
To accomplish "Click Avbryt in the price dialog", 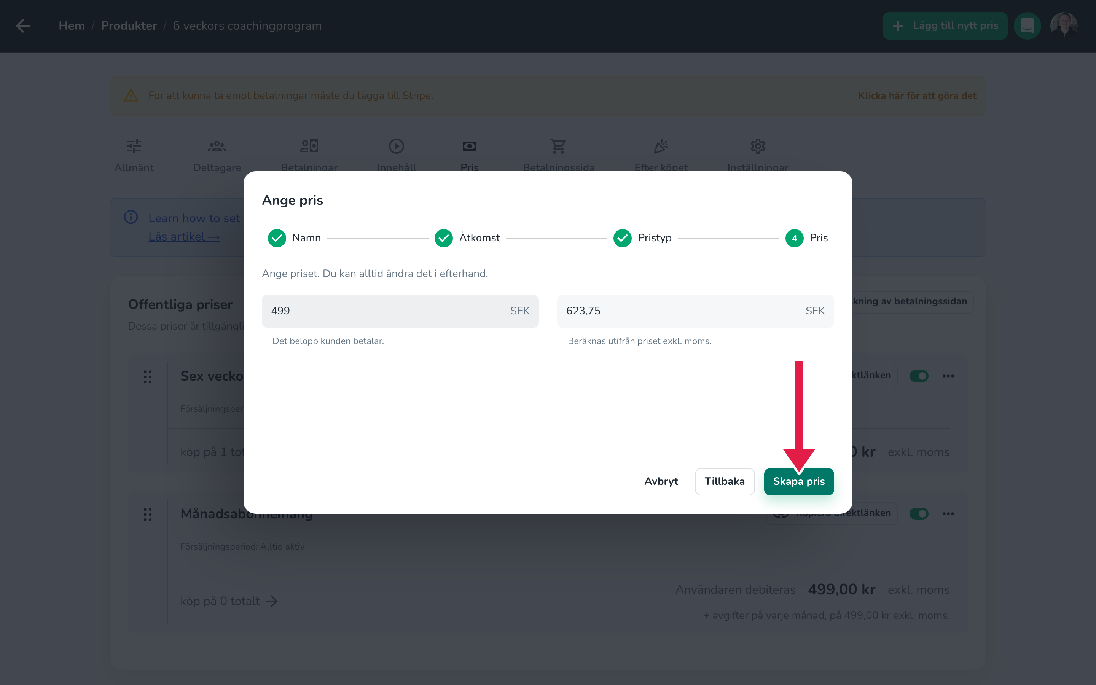I will pyautogui.click(x=661, y=481).
